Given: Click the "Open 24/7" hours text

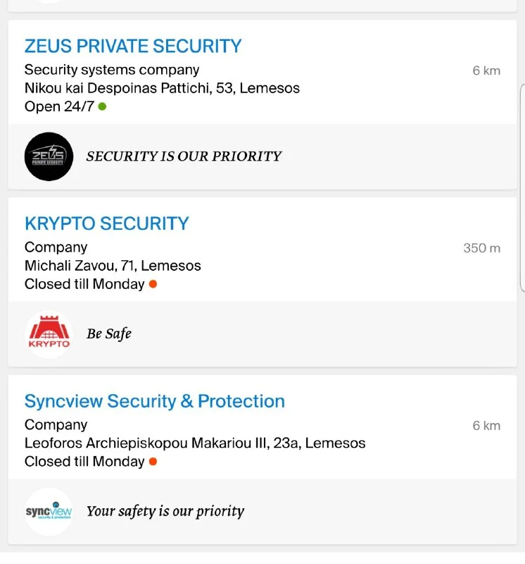Looking at the screenshot, I should coord(59,106).
